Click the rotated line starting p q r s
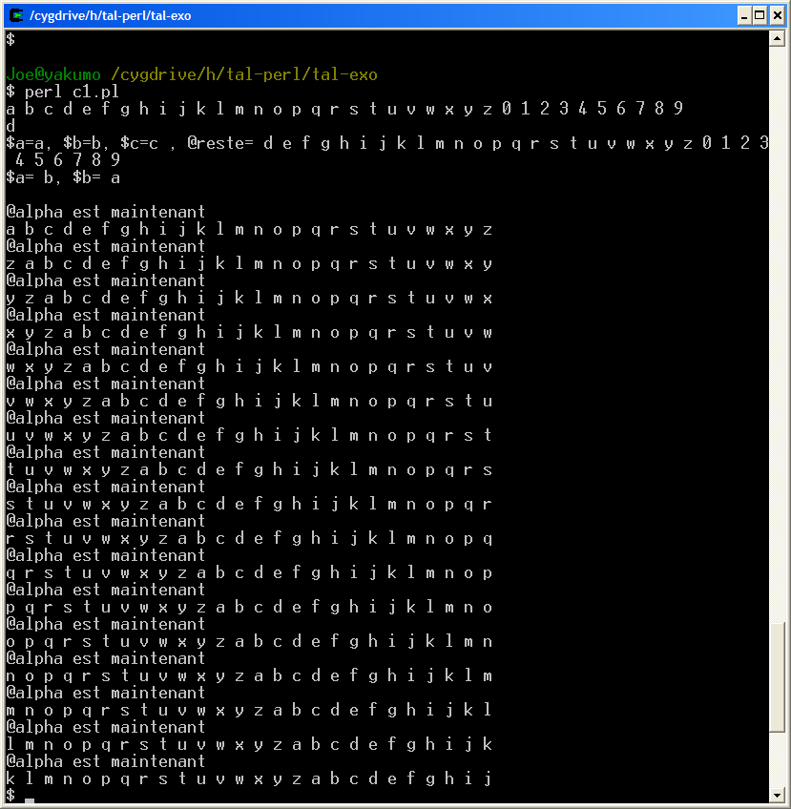The width and height of the screenshot is (791, 809). [x=249, y=607]
